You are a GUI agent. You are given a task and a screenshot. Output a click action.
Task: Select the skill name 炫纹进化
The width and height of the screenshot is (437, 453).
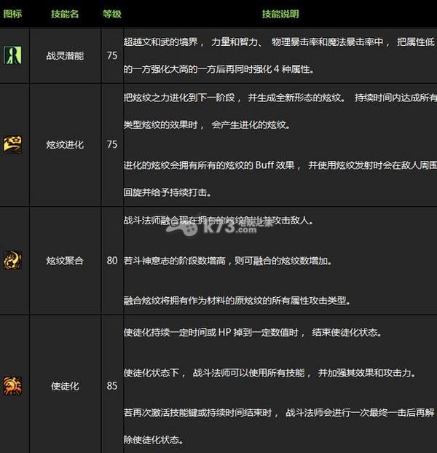click(65, 144)
